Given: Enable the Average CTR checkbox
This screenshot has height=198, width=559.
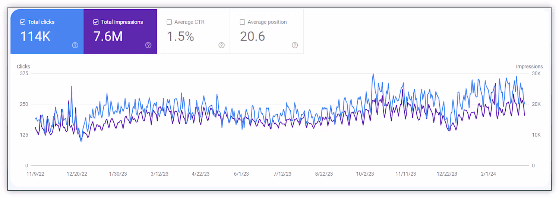Looking at the screenshot, I should 169,22.
